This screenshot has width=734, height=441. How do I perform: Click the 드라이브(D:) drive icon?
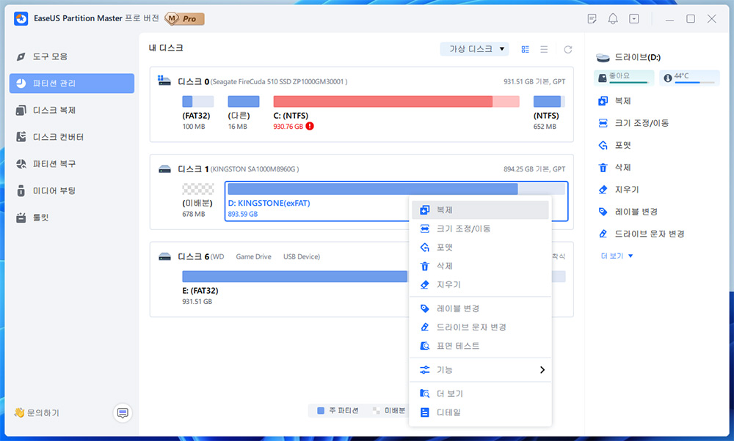click(603, 57)
